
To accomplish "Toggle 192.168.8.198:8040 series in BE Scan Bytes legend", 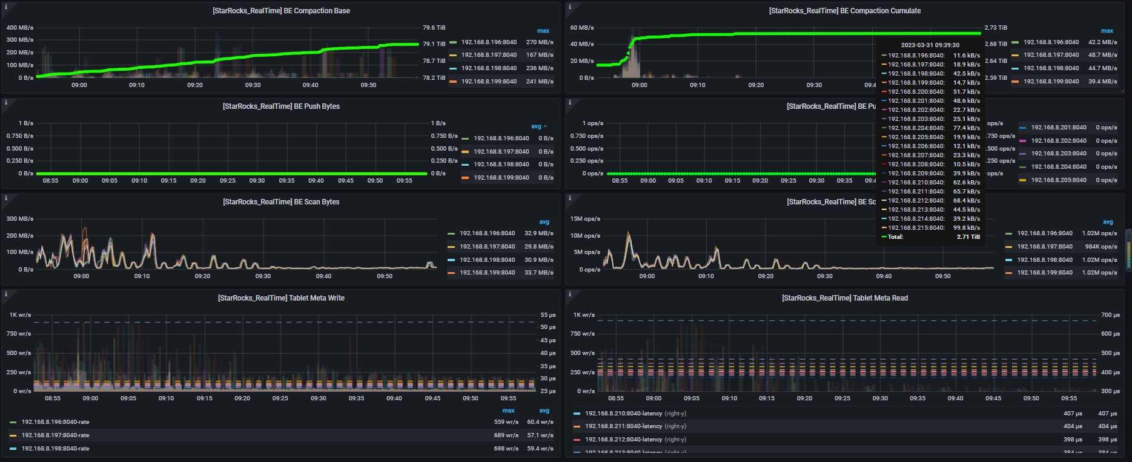I will 488,260.
